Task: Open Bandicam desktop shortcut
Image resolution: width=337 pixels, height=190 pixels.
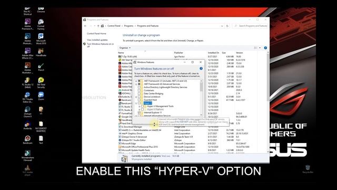Action: point(27,140)
